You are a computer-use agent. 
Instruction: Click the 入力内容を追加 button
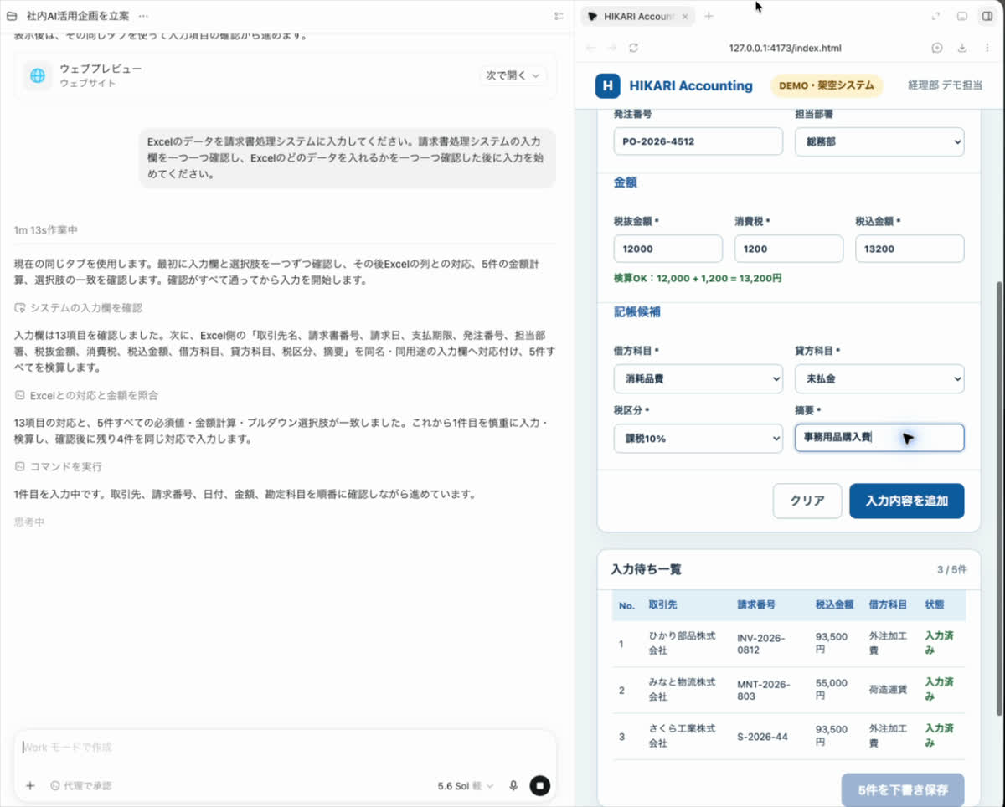[x=907, y=501]
